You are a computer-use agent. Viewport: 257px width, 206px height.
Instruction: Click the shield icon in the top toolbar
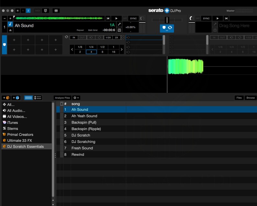pos(46,11)
